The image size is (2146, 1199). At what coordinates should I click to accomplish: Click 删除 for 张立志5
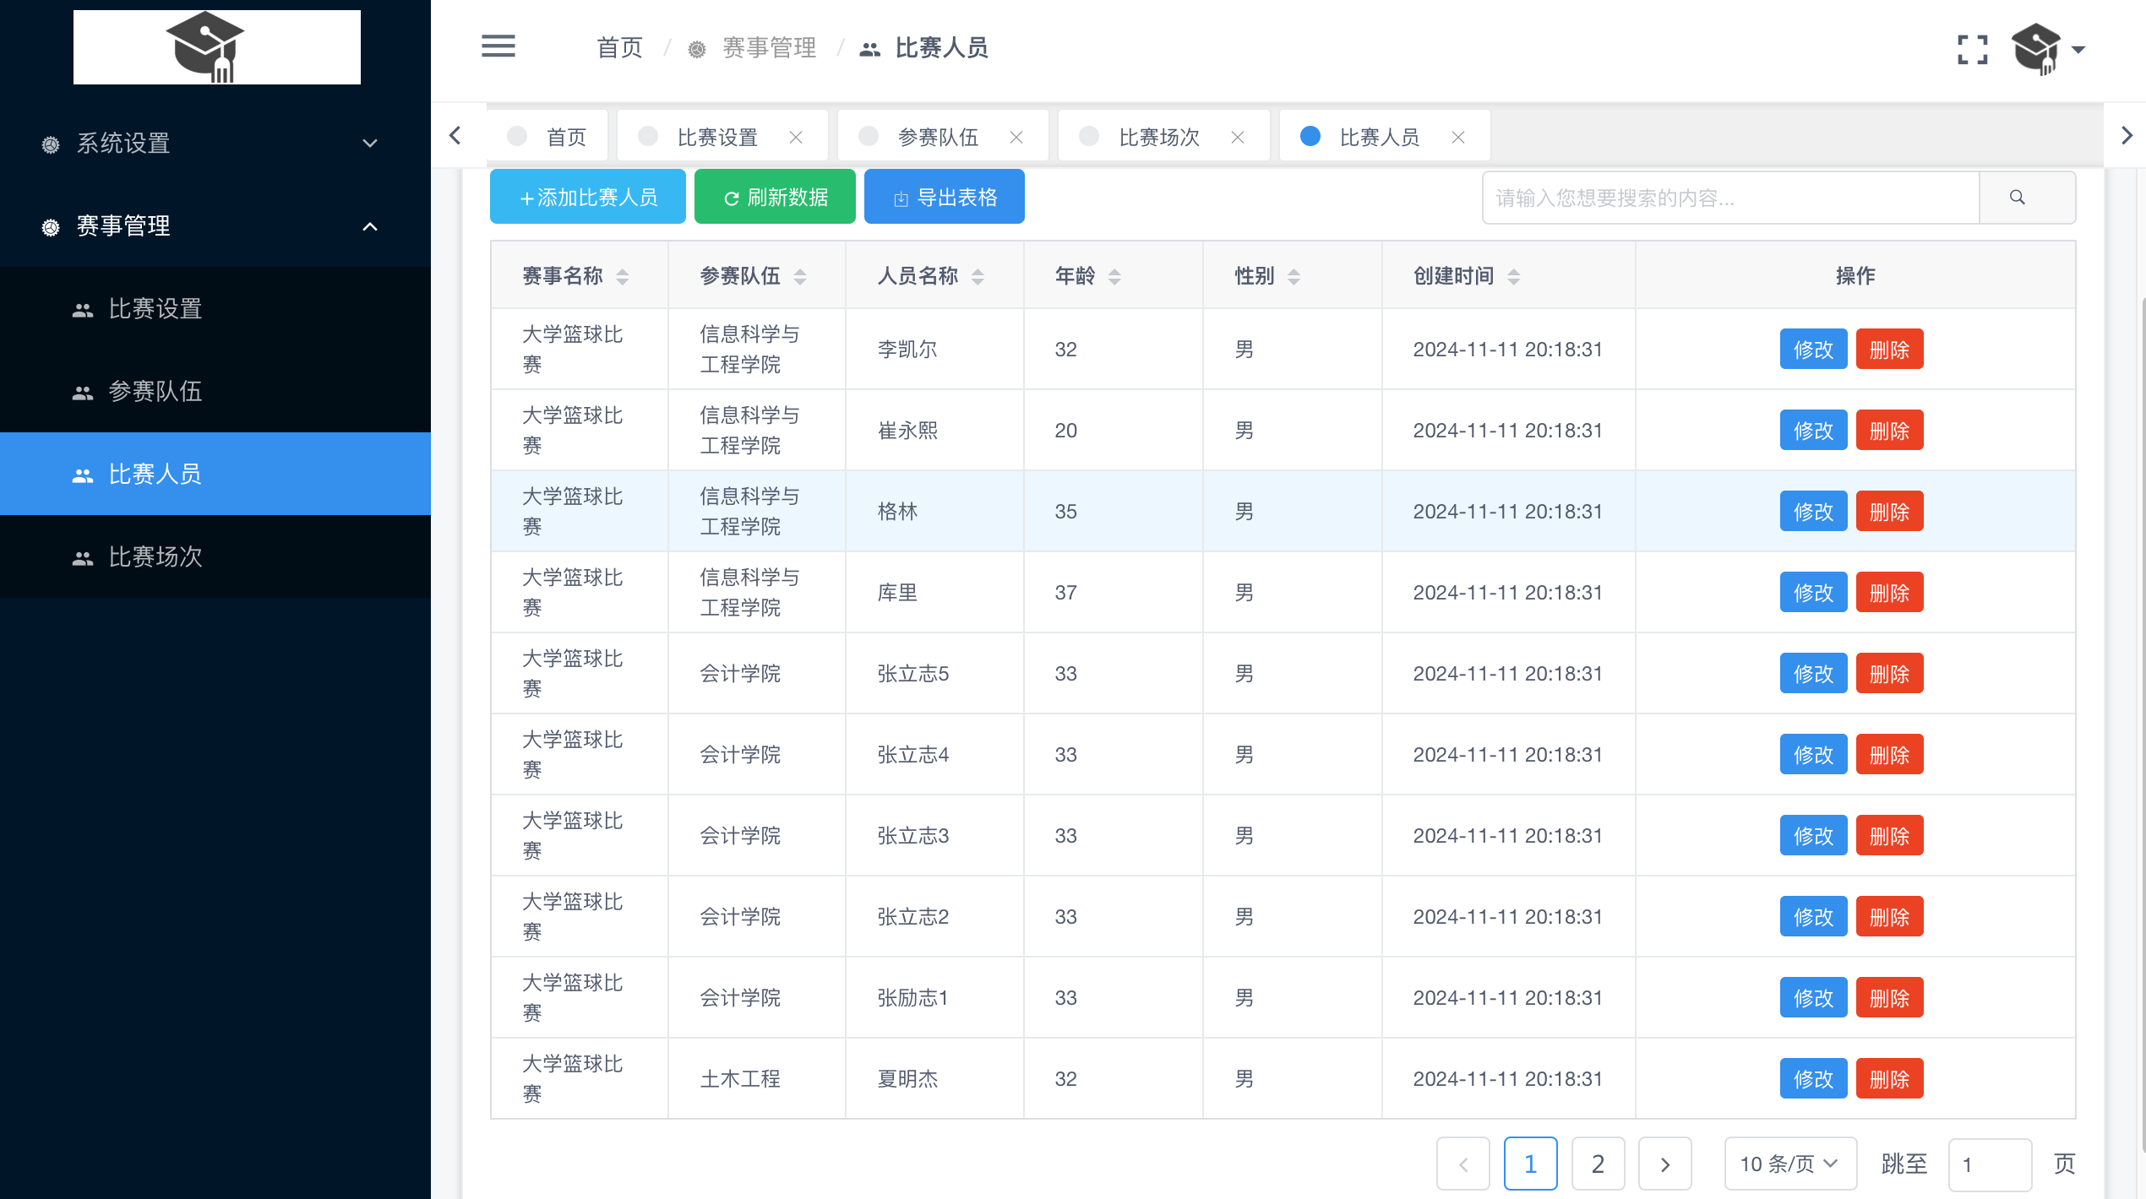(1889, 674)
